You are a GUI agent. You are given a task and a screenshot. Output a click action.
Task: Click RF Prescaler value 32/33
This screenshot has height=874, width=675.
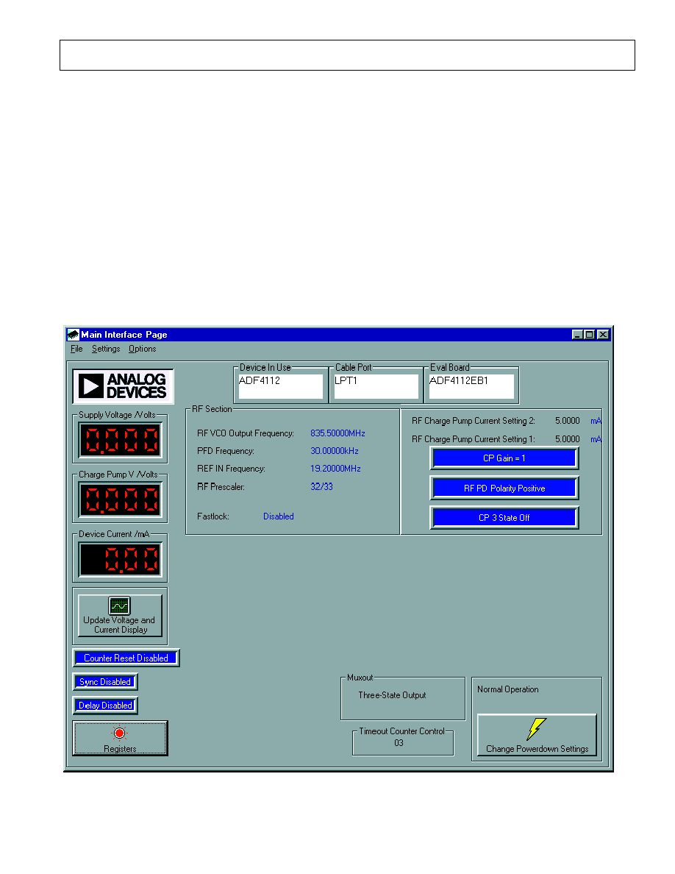[x=321, y=486]
